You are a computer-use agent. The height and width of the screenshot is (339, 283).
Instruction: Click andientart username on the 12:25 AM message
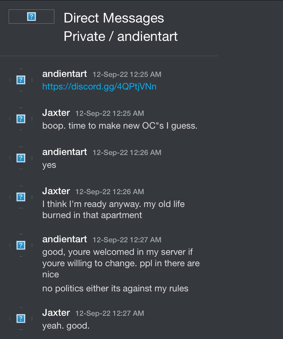pos(65,74)
